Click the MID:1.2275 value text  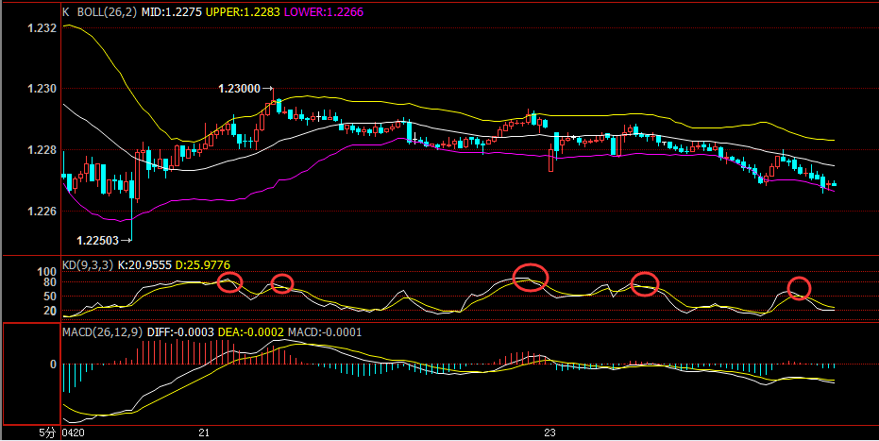click(x=172, y=11)
